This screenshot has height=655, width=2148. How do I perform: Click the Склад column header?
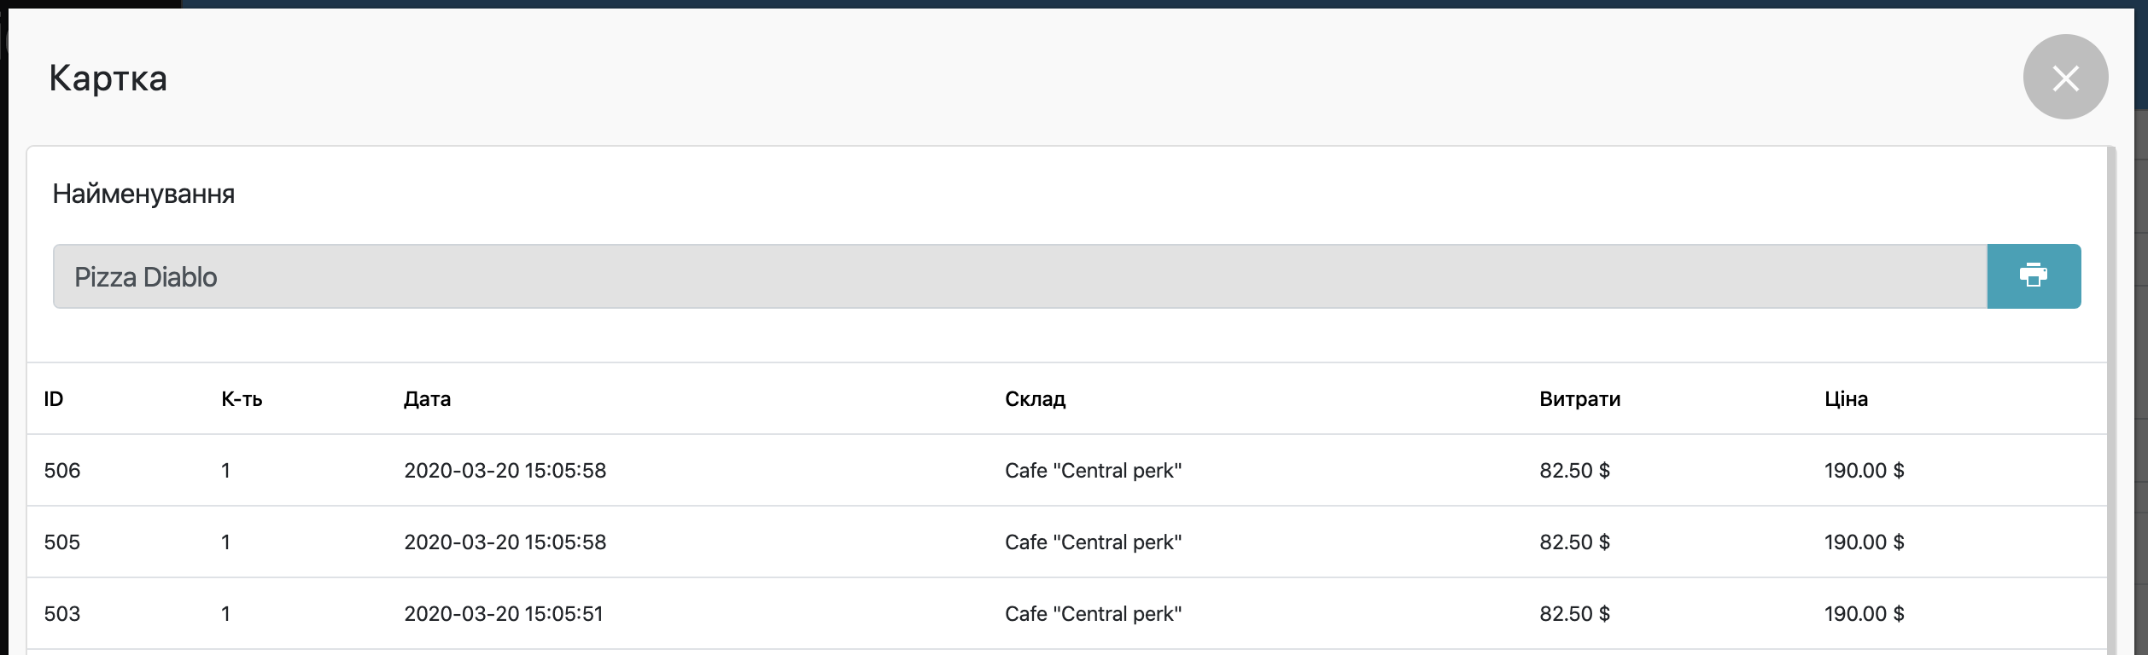tap(1035, 399)
